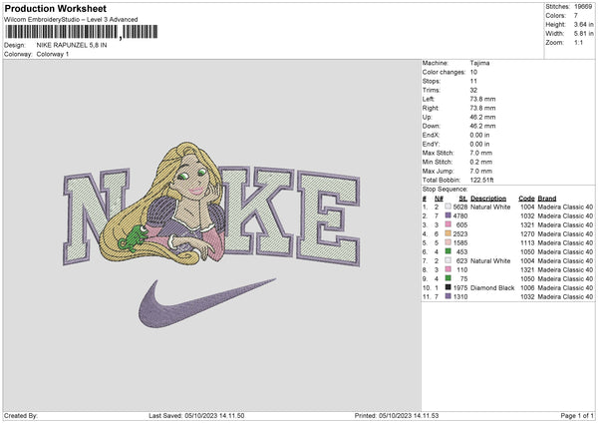Click 'Diamond Black' description in row 10
This screenshot has width=598, height=423.
pyautogui.click(x=492, y=288)
